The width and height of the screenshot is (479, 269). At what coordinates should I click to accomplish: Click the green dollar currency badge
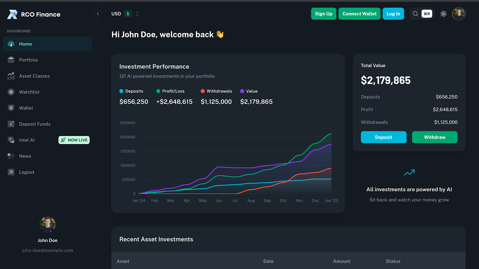tap(128, 14)
